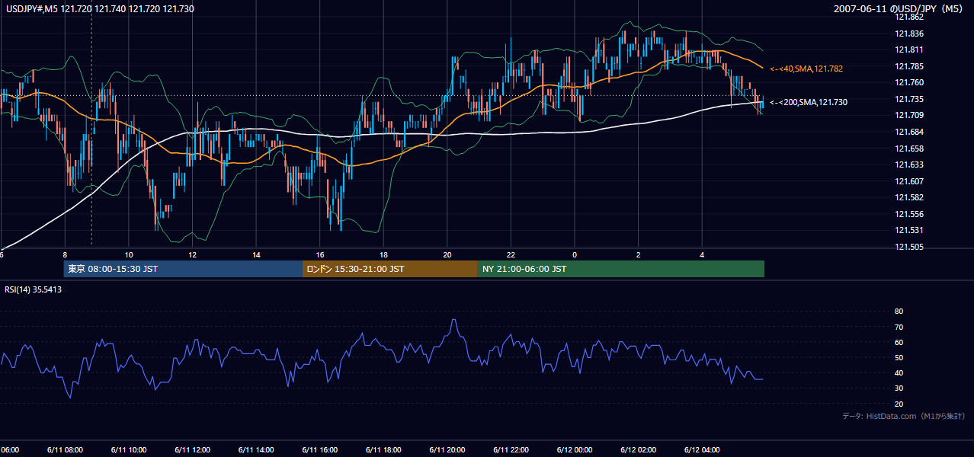Image resolution: width=974 pixels, height=457 pixels.
Task: Click the 6/11 20:00 time label
Action: (x=447, y=450)
